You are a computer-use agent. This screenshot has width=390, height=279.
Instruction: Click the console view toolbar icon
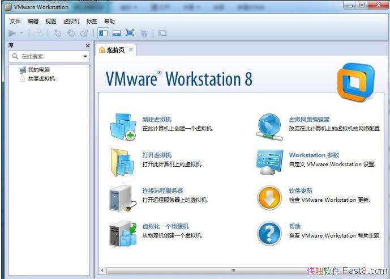coord(162,33)
